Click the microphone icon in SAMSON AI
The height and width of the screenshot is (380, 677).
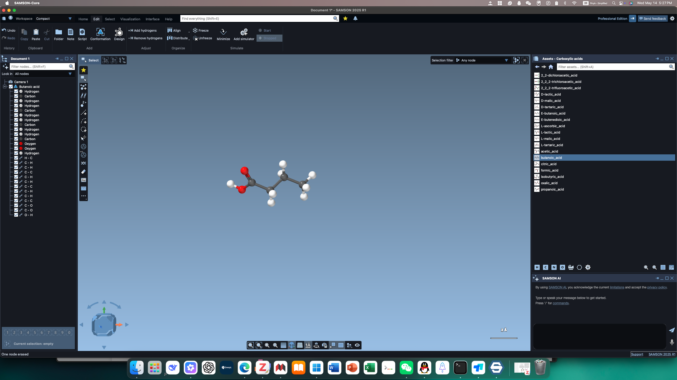[x=672, y=342]
